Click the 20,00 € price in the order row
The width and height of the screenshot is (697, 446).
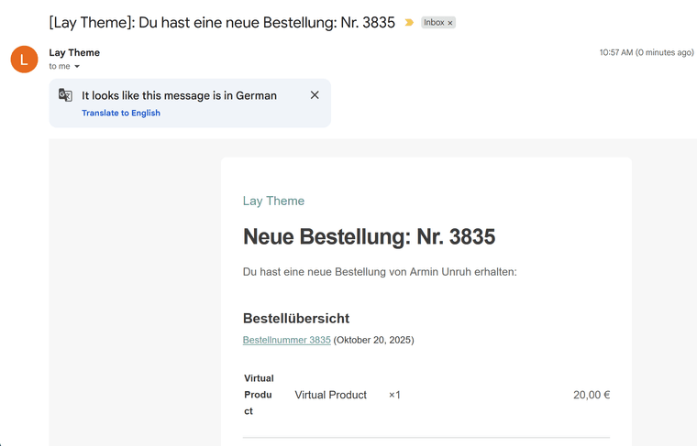(x=592, y=395)
